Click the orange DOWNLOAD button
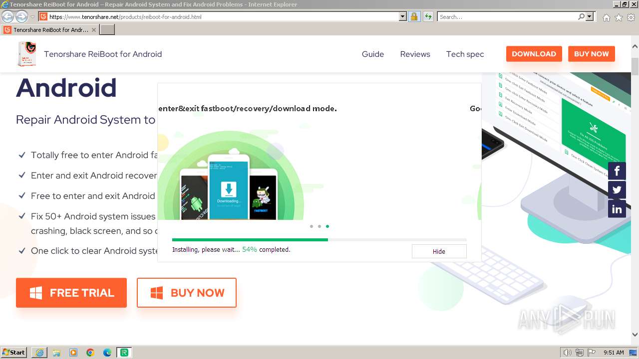This screenshot has width=639, height=359. coord(534,54)
